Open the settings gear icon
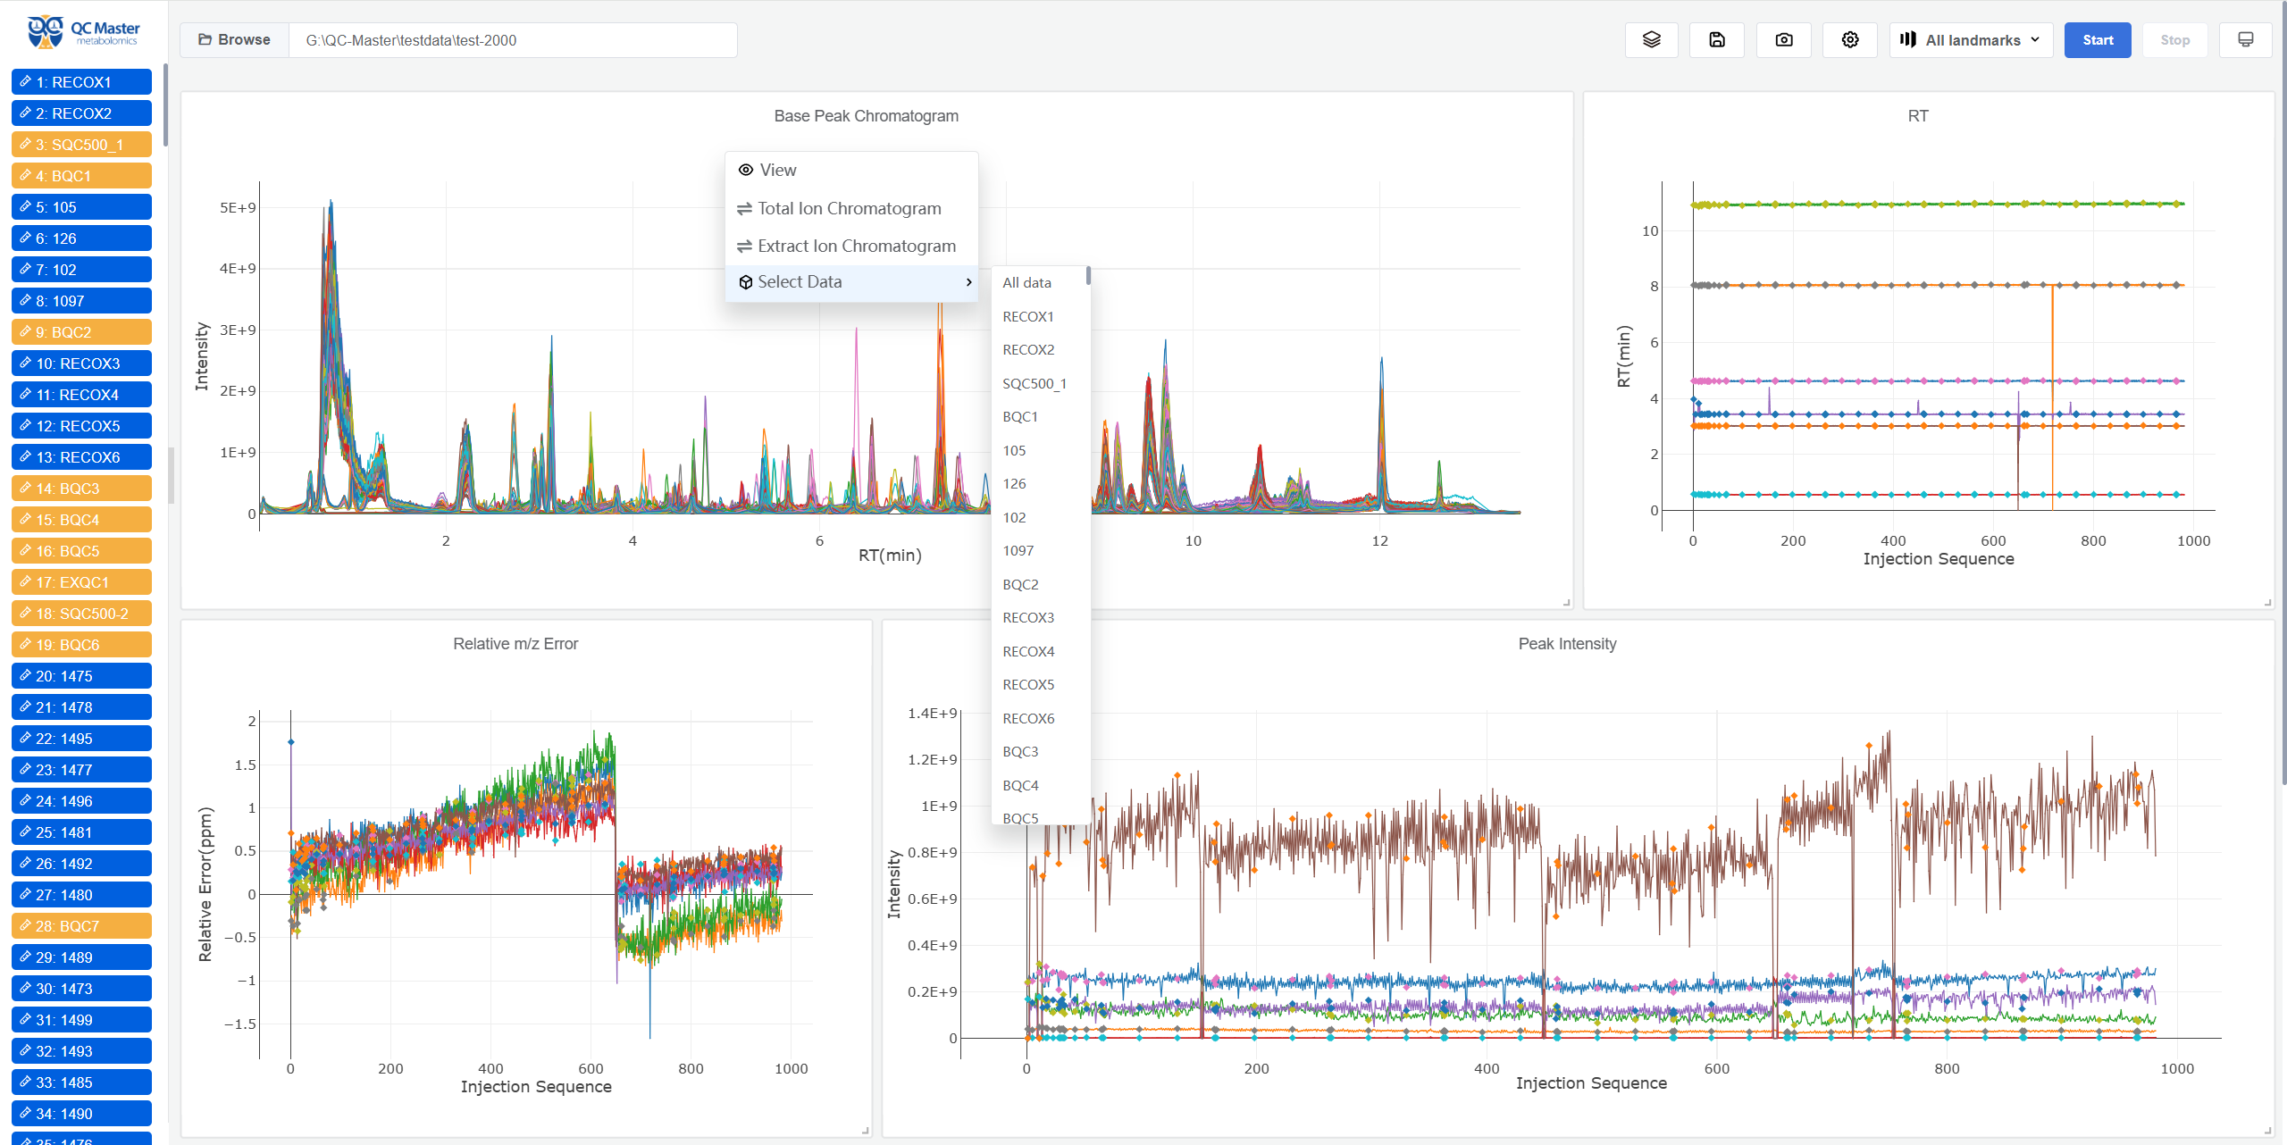 pyautogui.click(x=1849, y=39)
